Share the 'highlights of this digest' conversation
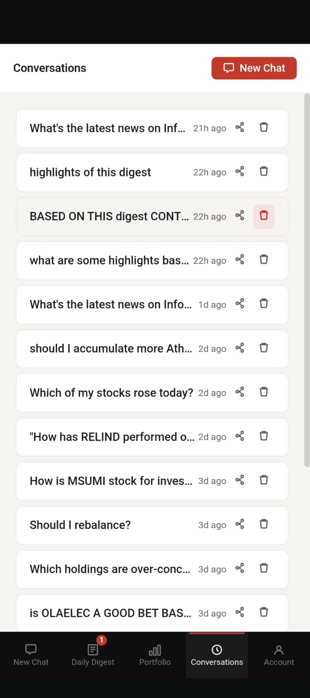The height and width of the screenshot is (698, 310). point(239,171)
